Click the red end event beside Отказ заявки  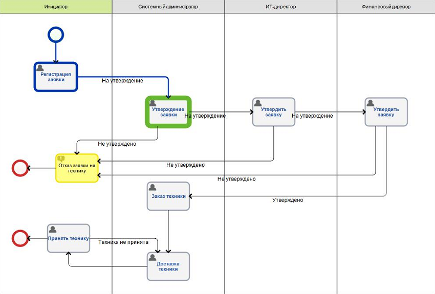point(20,168)
